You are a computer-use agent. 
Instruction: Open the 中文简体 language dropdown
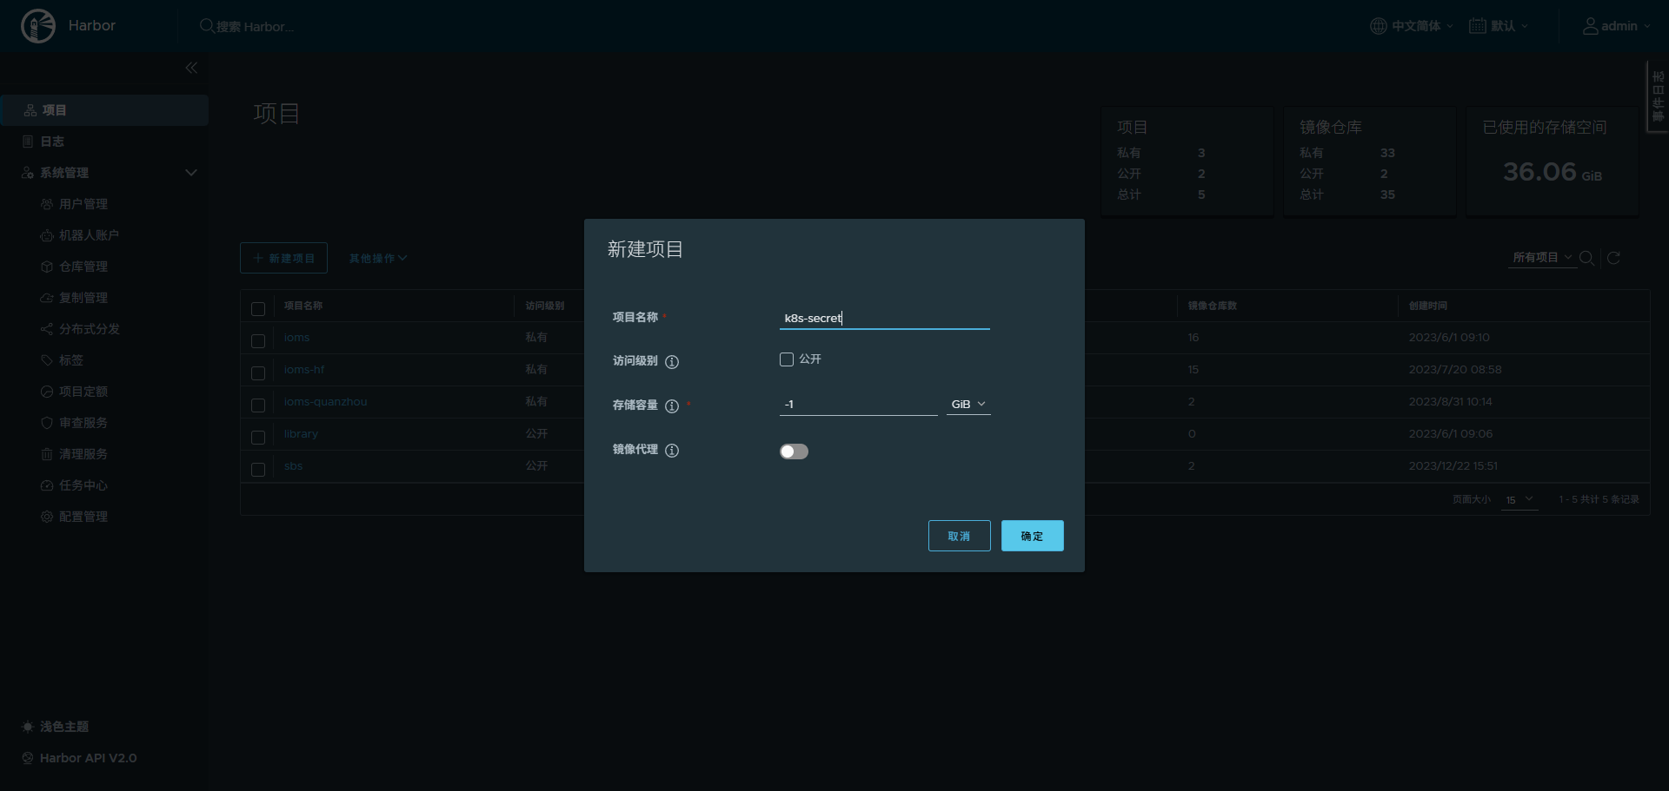click(x=1412, y=26)
